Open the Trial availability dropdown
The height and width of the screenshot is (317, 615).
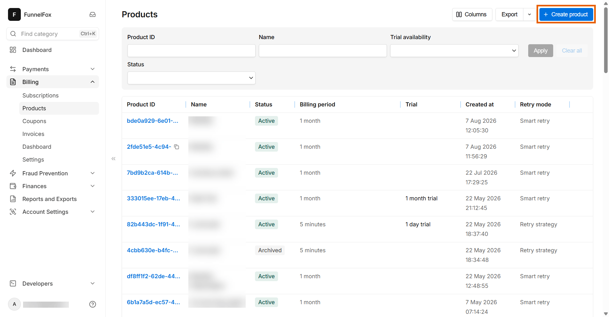pos(454,51)
